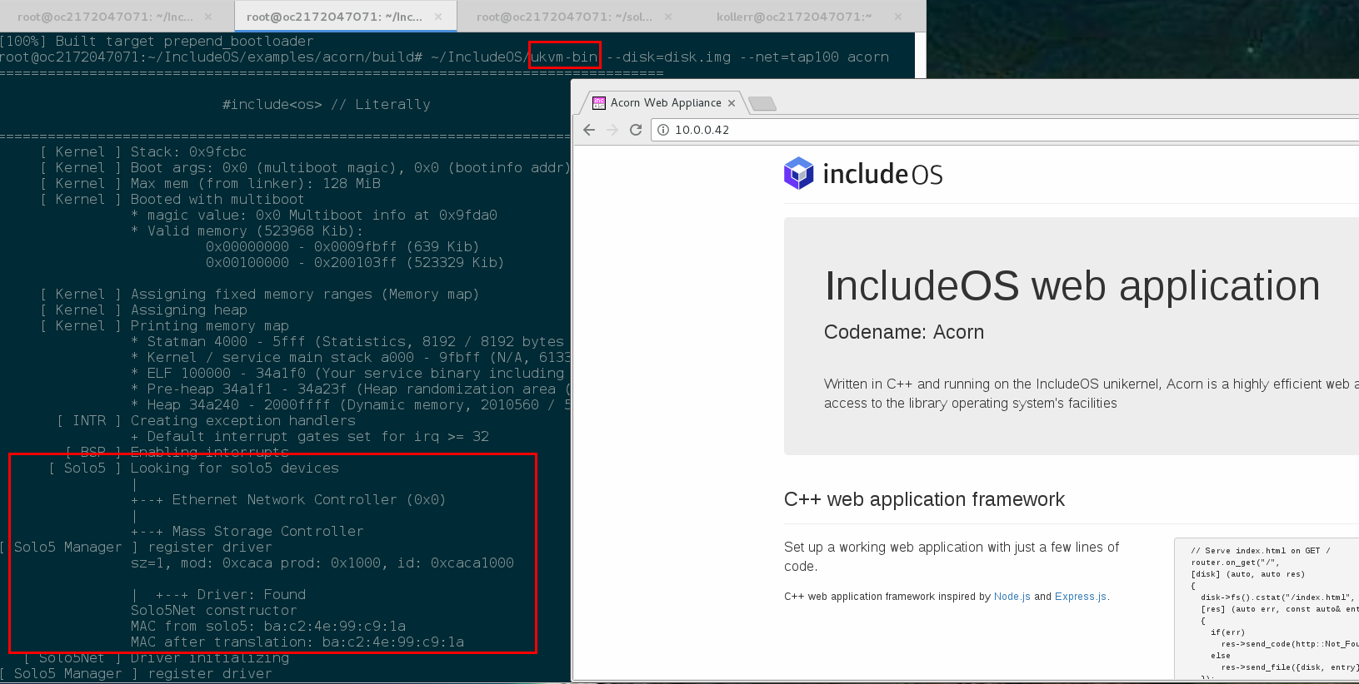Open the Express.js link
The image size is (1359, 684).
[x=1081, y=597]
